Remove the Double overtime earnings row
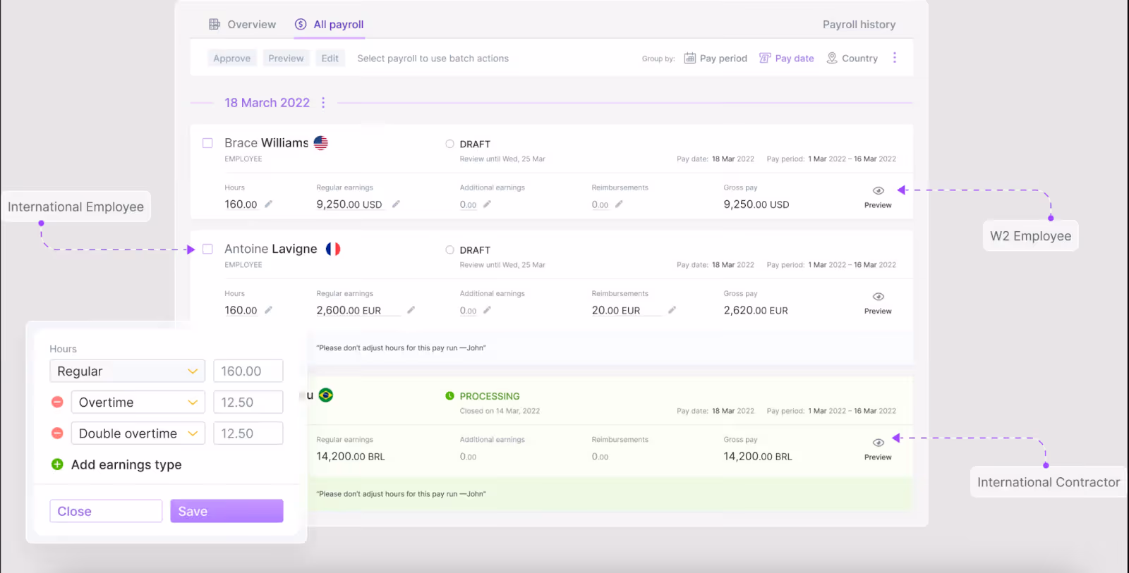 [x=58, y=433]
